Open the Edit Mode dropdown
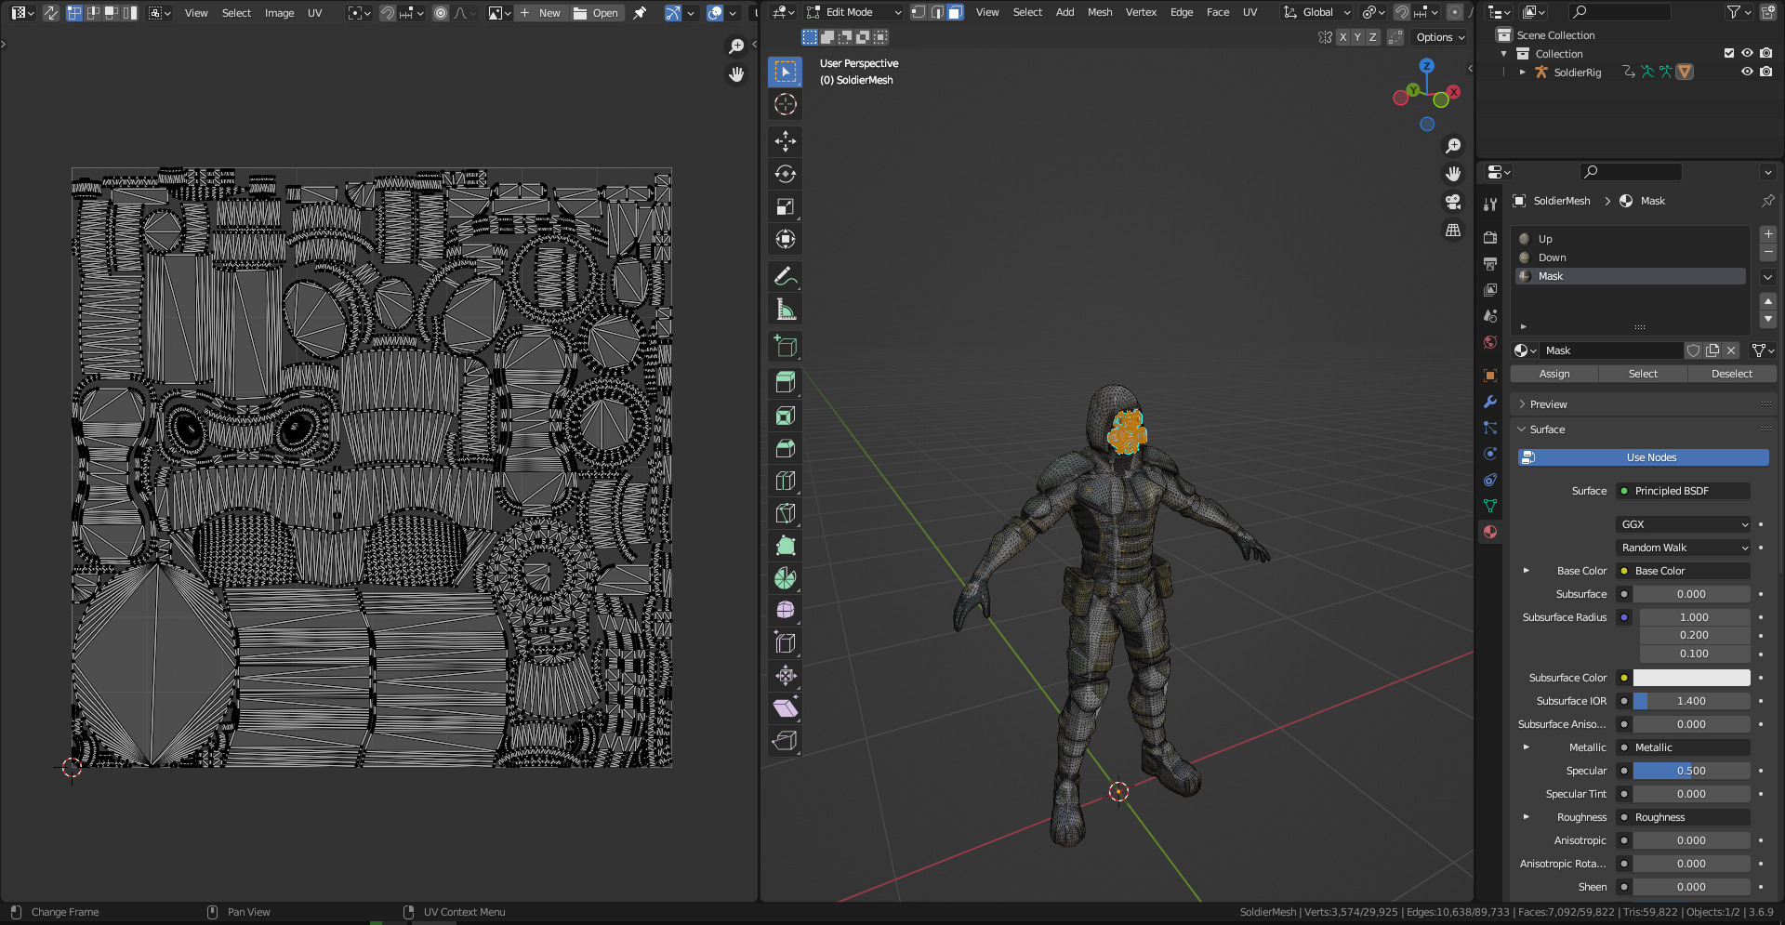The width and height of the screenshot is (1785, 925). tap(853, 12)
